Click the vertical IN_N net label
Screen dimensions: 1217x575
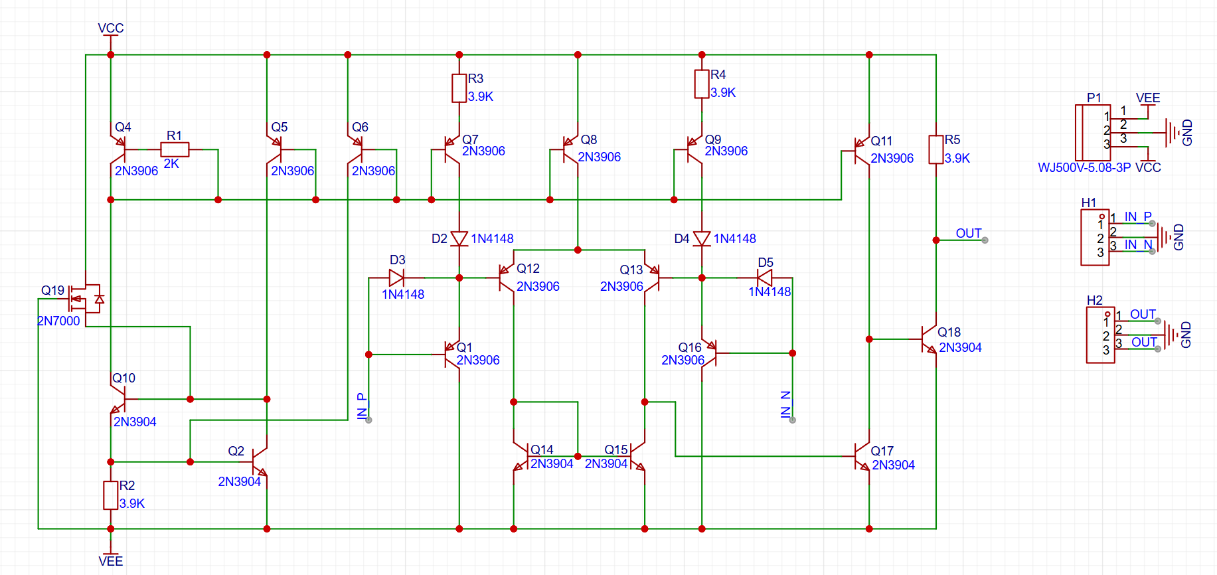[785, 404]
